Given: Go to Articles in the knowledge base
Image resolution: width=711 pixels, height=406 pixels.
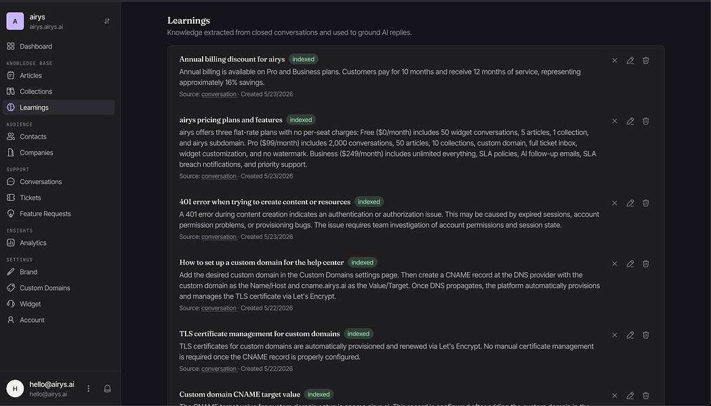Looking at the screenshot, I should (x=58, y=76).
